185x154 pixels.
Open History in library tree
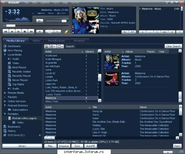(x=12, y=131)
